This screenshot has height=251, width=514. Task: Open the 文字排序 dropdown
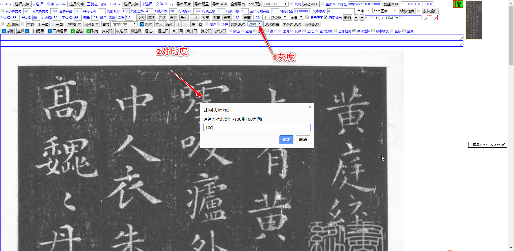(125, 24)
